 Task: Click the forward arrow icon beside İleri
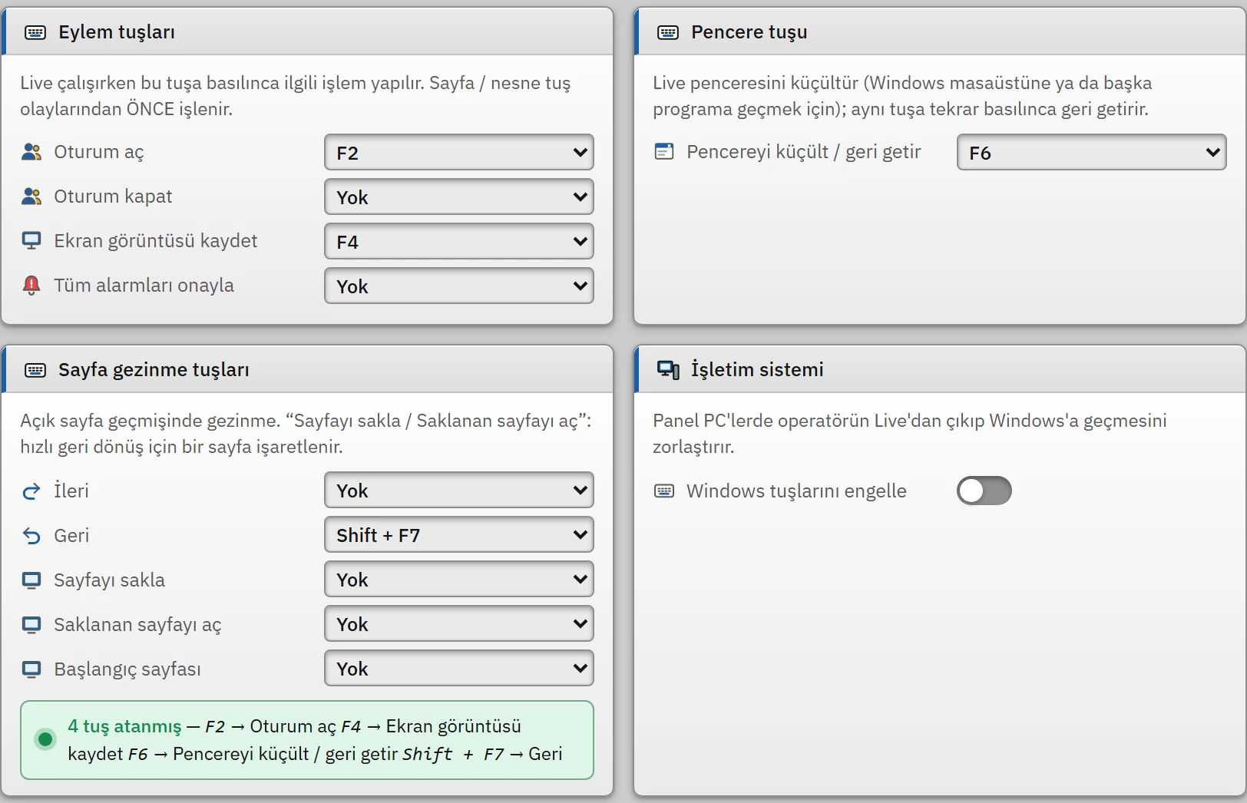(x=31, y=491)
